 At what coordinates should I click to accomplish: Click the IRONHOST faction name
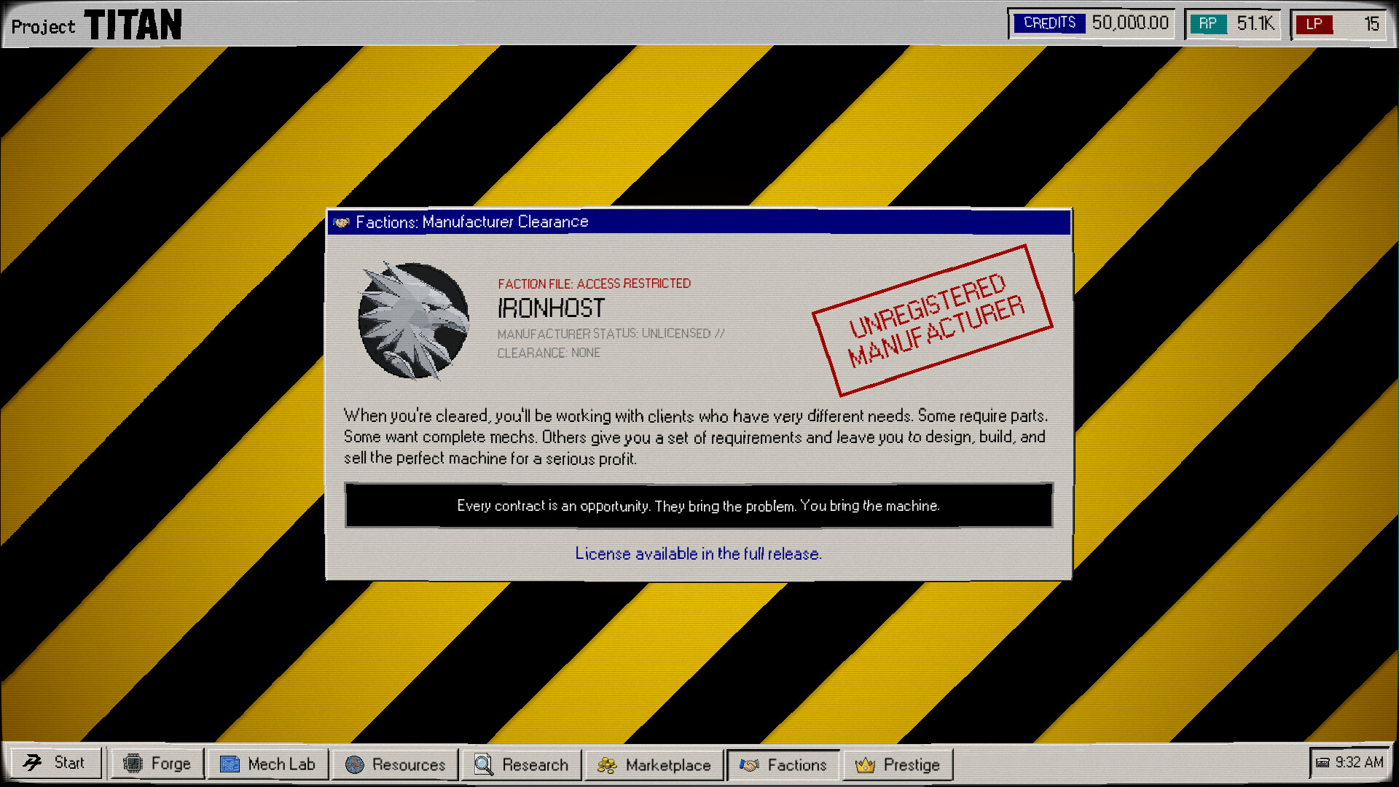(x=551, y=308)
